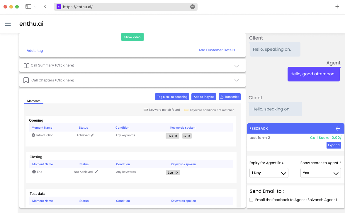Open the hamburger navigation menu
This screenshot has width=345, height=213.
[x=8, y=24]
